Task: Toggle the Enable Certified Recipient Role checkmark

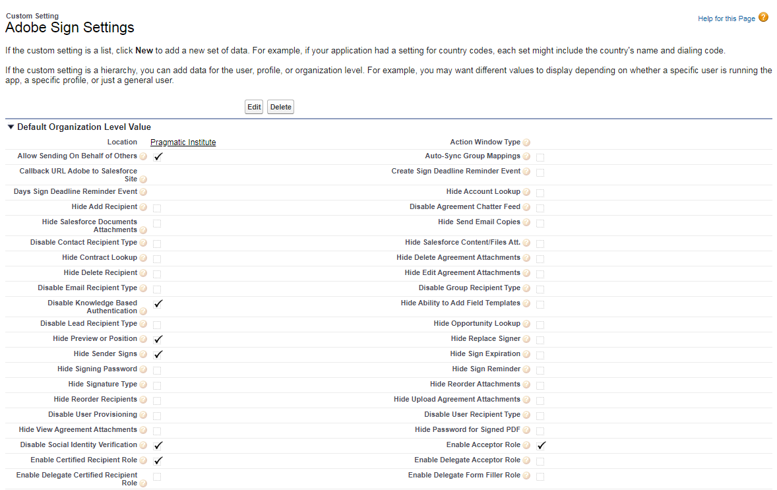Action: click(158, 461)
